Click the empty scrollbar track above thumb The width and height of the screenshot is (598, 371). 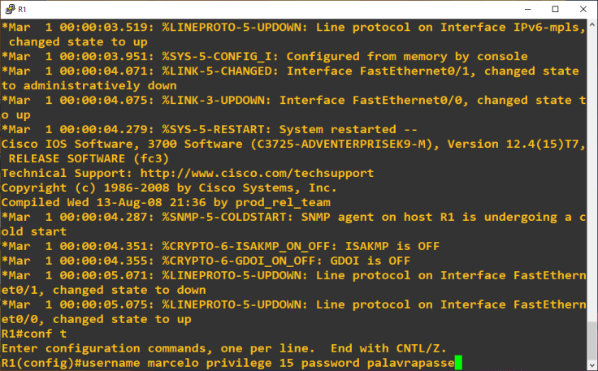pyautogui.click(x=591, y=162)
